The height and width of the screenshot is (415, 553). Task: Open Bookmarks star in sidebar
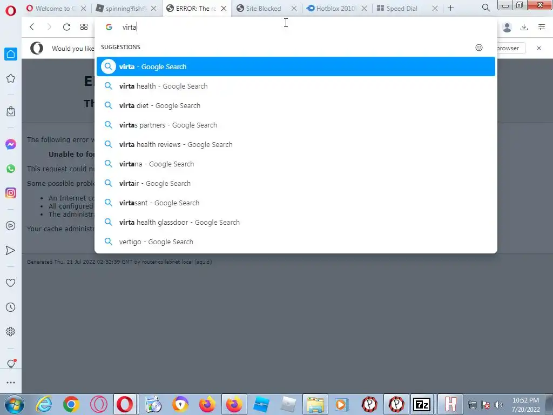point(11,78)
